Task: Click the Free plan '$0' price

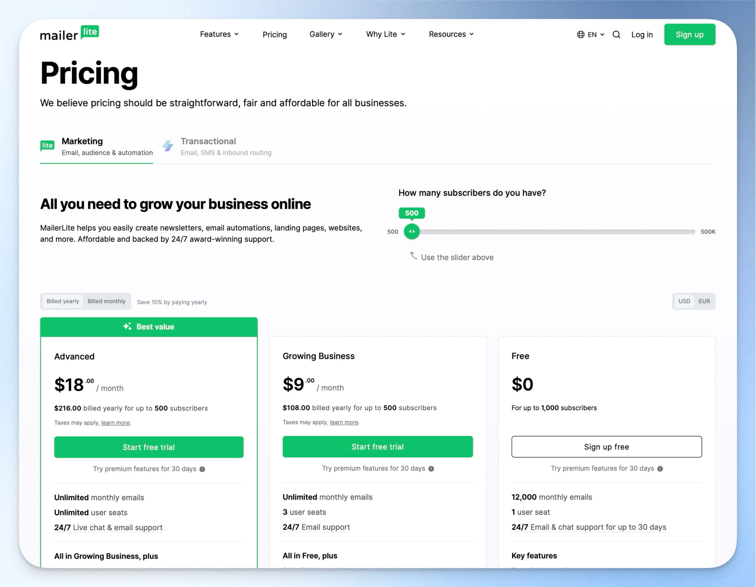Action: (522, 384)
